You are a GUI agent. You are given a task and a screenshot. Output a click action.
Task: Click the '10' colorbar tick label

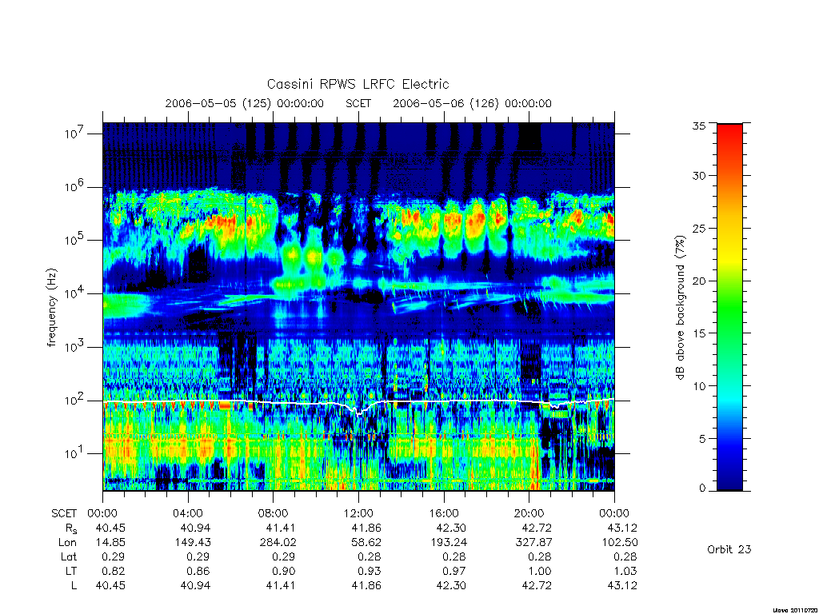(x=698, y=386)
